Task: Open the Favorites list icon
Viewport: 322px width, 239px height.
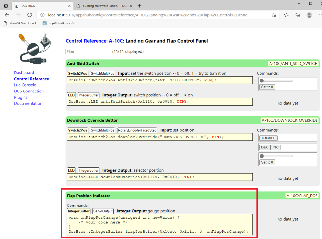Action: coord(286,15)
